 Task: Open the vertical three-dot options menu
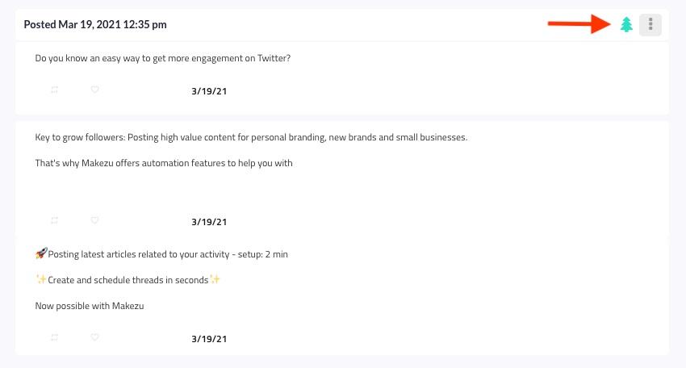pyautogui.click(x=650, y=24)
